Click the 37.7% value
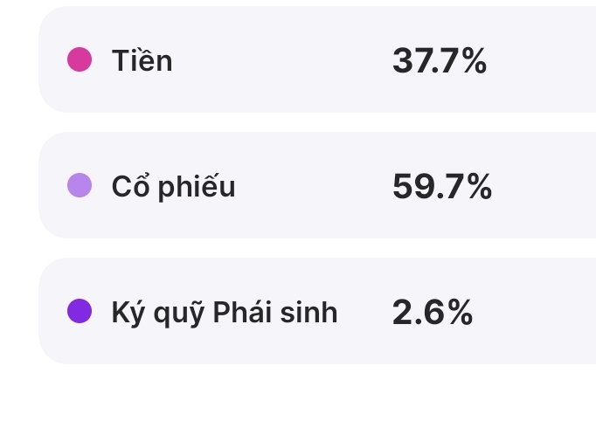596x428 pixels. tap(439, 61)
